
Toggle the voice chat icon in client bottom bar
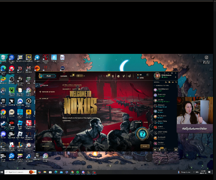click(164, 150)
